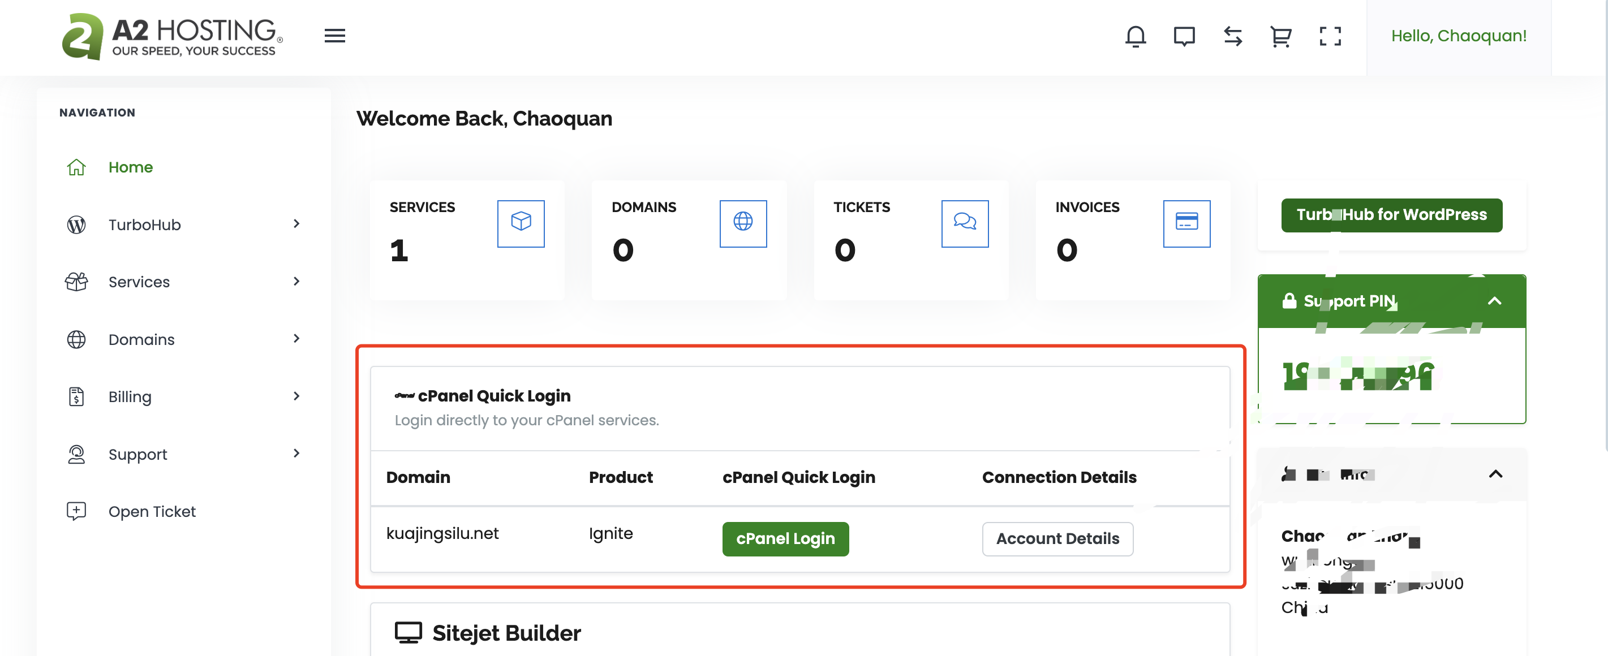The image size is (1608, 656).
Task: Click the Product column header
Action: pyautogui.click(x=621, y=477)
